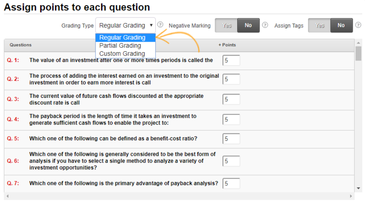Click points field for Question 2
Image resolution: width=365 pixels, height=206 pixels.
pyautogui.click(x=231, y=79)
